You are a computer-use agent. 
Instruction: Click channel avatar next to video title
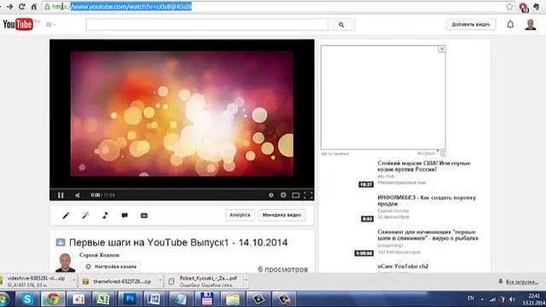pos(65,263)
